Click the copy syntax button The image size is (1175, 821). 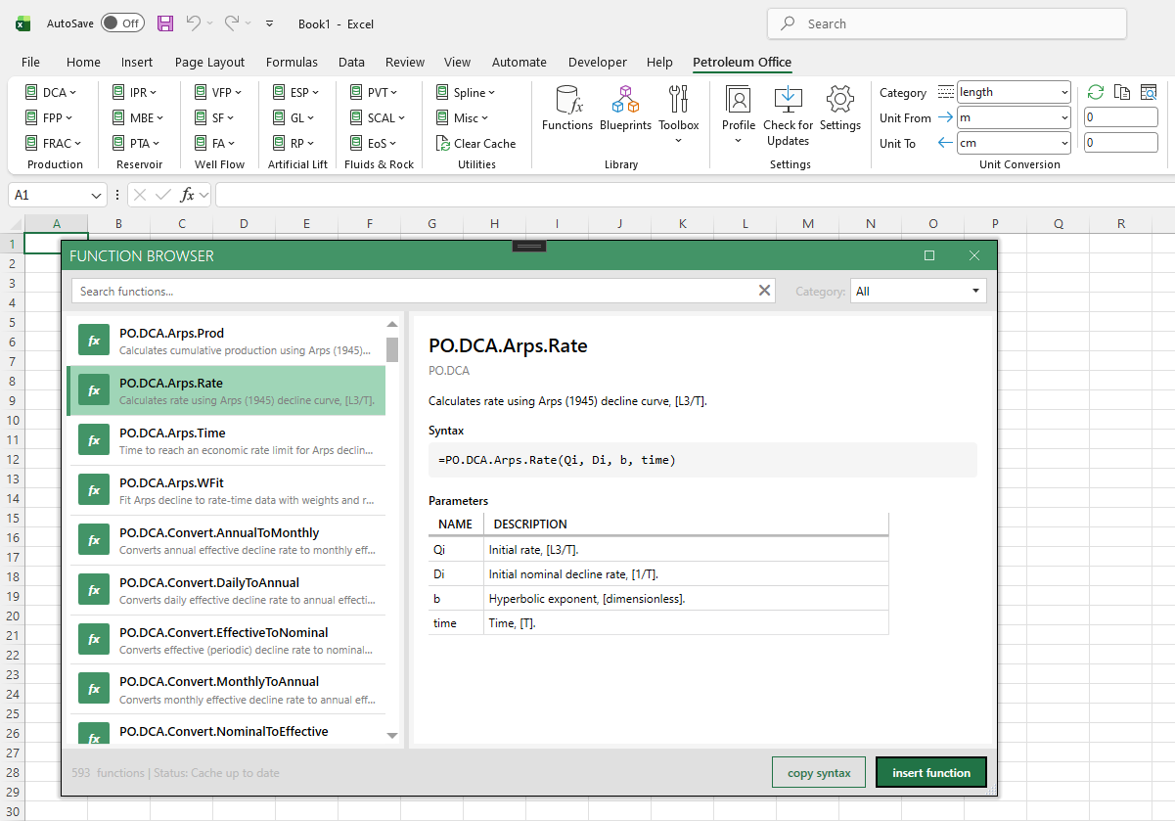point(818,772)
